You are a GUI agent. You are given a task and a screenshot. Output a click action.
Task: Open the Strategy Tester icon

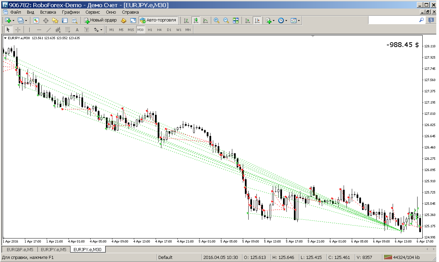pos(74,20)
